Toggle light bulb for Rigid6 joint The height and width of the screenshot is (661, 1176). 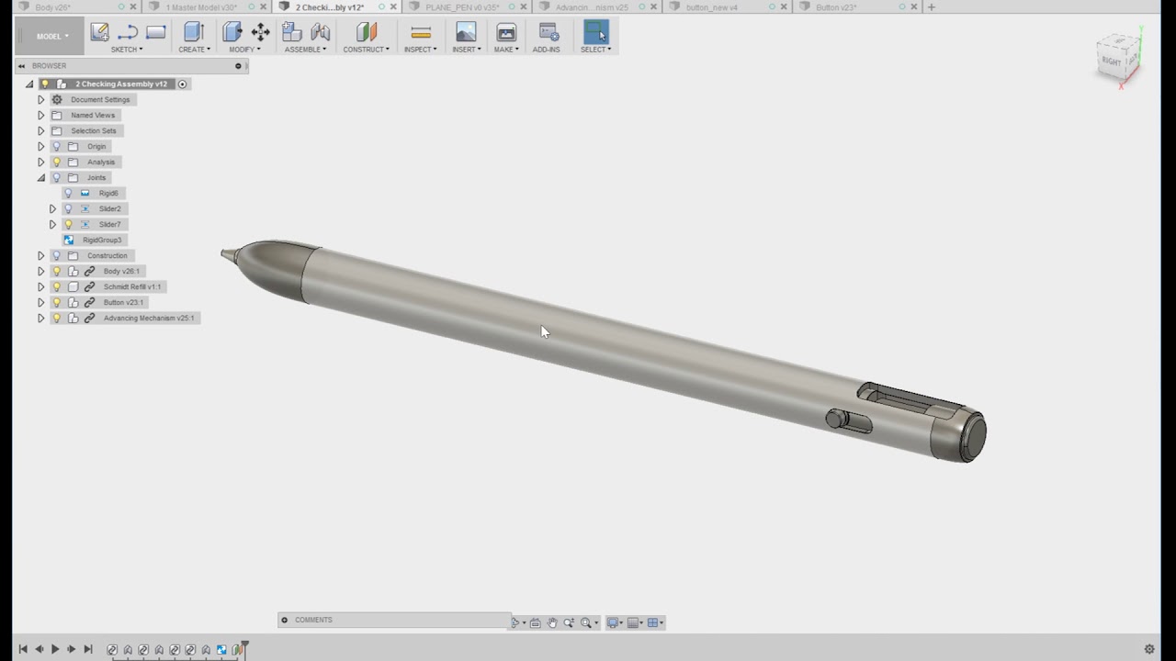click(68, 193)
